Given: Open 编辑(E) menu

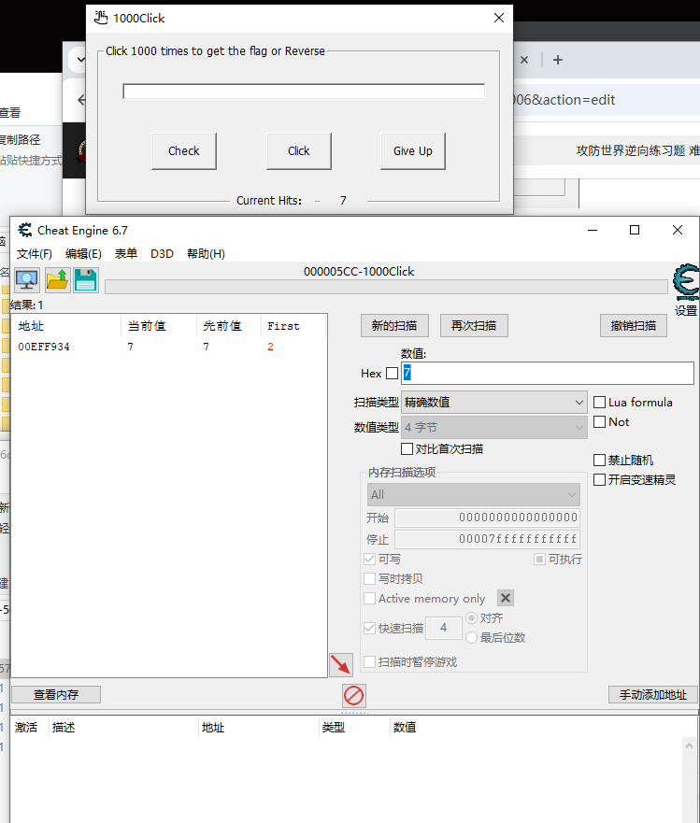Looking at the screenshot, I should tap(83, 253).
